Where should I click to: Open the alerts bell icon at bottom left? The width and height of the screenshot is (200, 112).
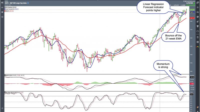2,108
